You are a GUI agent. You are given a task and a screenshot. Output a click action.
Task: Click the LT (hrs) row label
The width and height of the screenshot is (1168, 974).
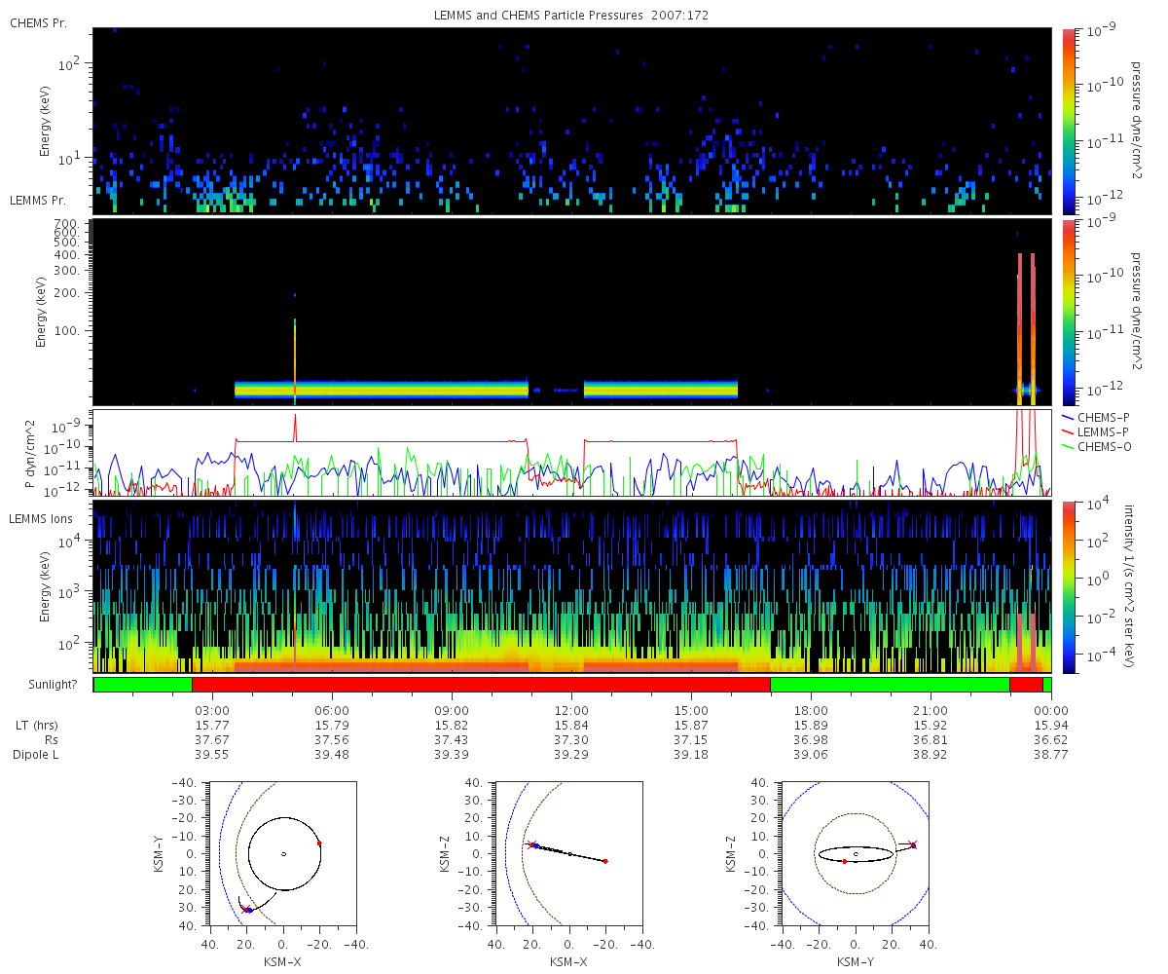pyautogui.click(x=39, y=725)
